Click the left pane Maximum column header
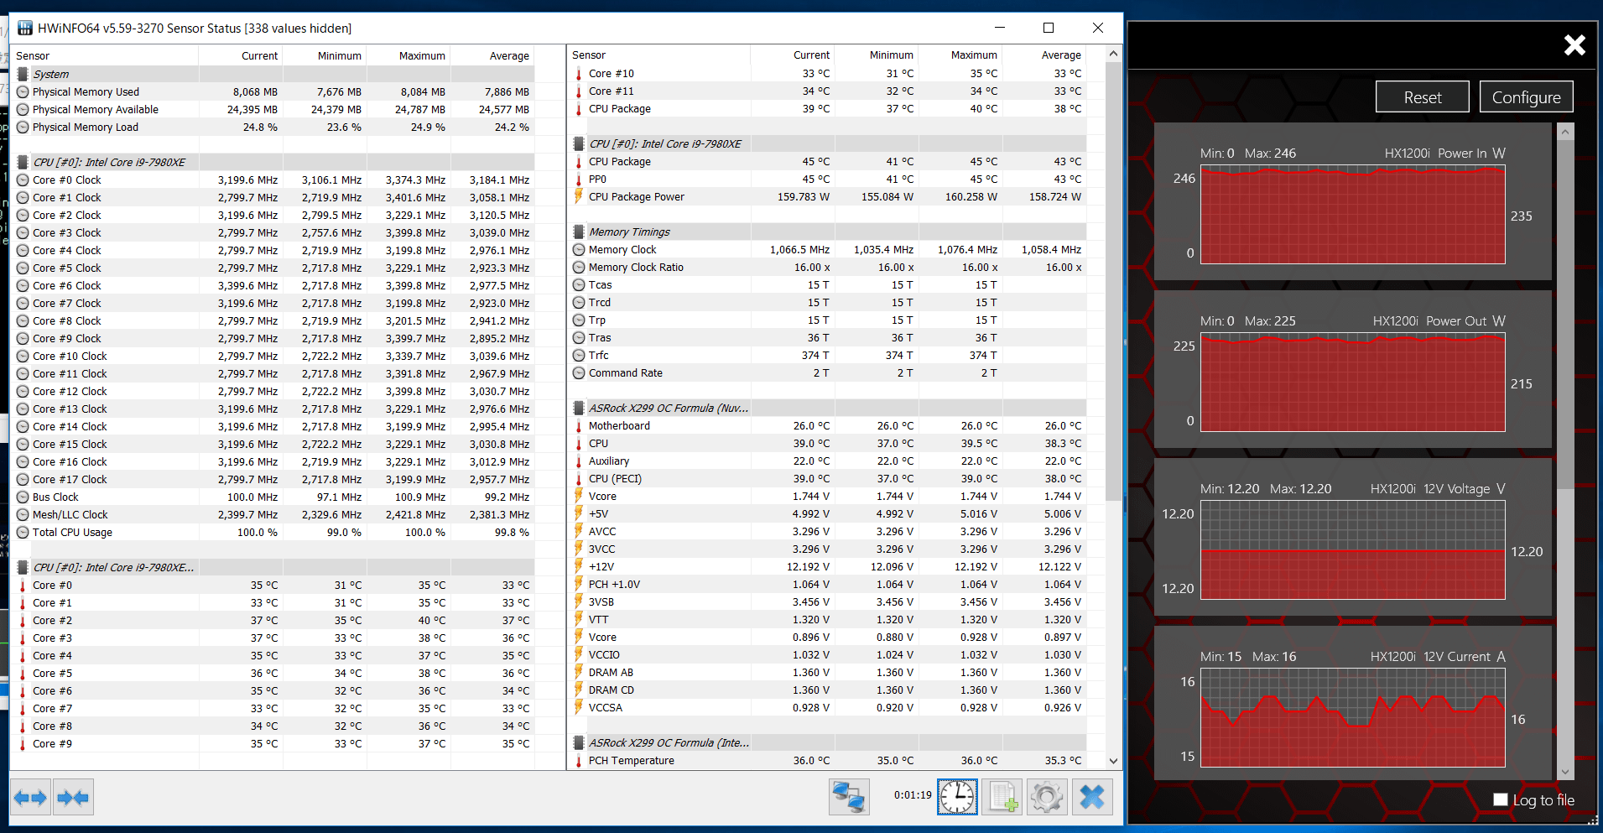The image size is (1603, 833). coord(422,55)
